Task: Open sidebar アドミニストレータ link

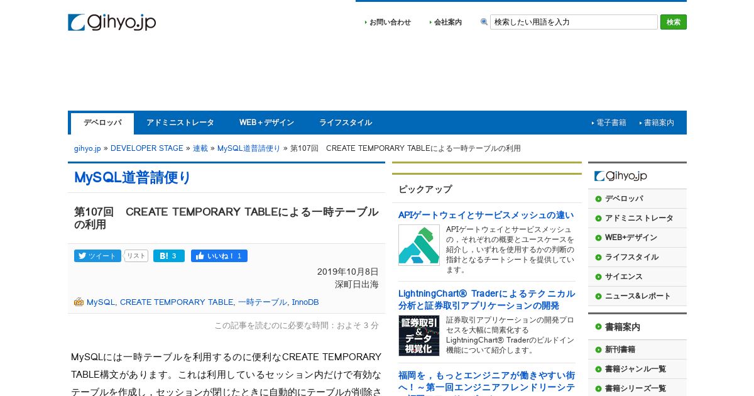Action: 639,218
